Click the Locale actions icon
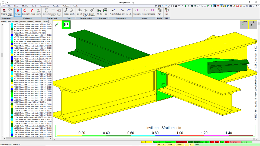This screenshot has width=260, height=146. 72,12
